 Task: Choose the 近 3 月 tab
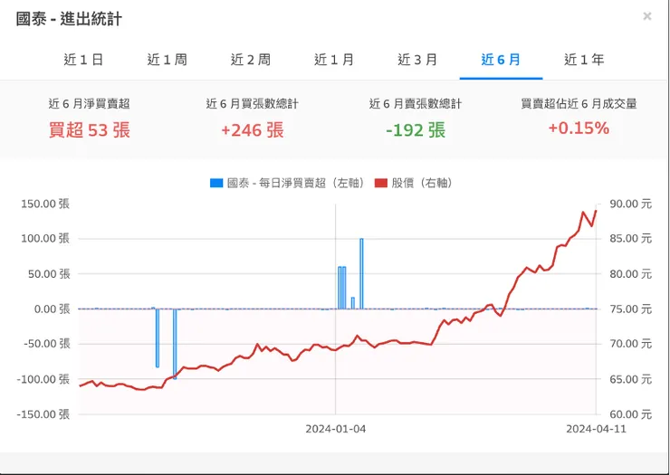pos(417,60)
